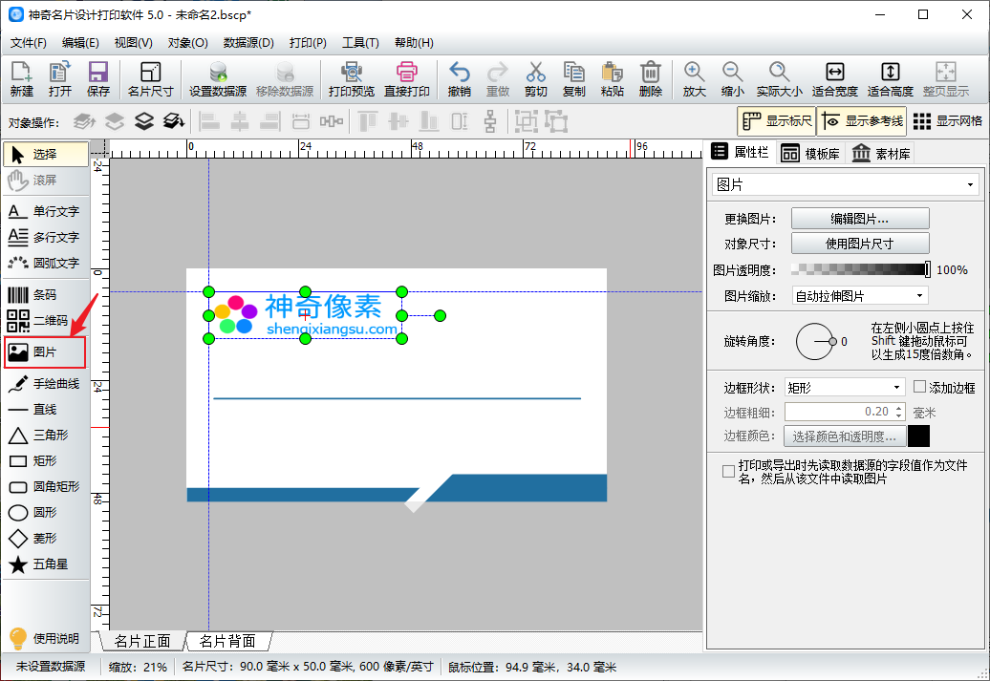This screenshot has height=681, width=990.
Task: Expand the 图片 object type dropdown
Action: (x=846, y=185)
